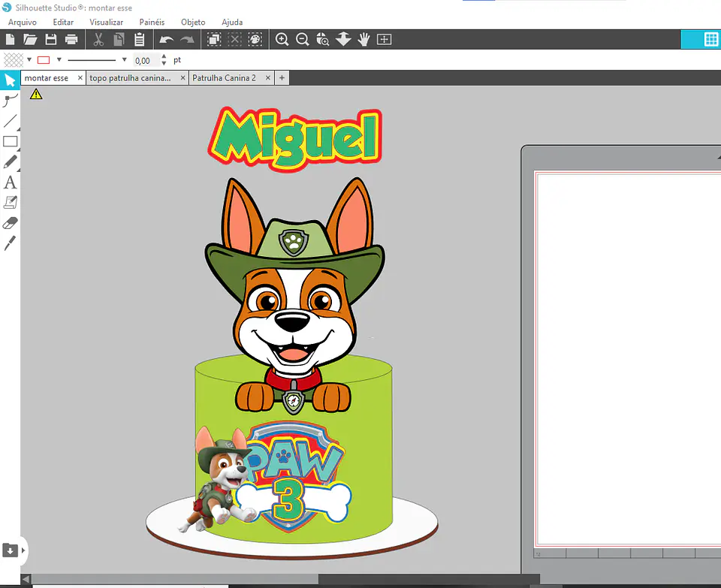Click the Copy icon
The image size is (721, 588).
click(119, 40)
